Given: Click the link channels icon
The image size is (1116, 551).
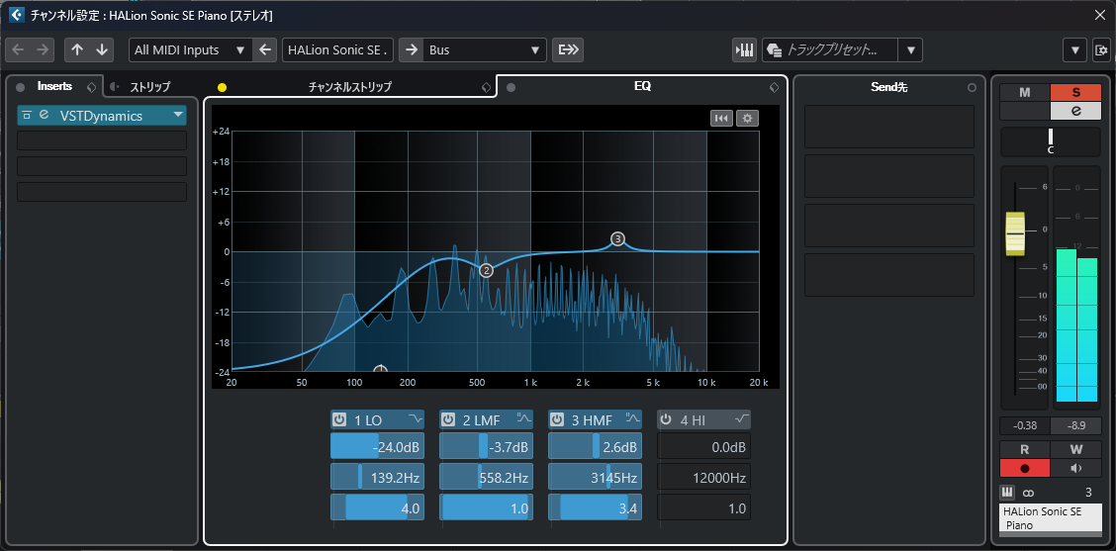Looking at the screenshot, I should click(1028, 493).
